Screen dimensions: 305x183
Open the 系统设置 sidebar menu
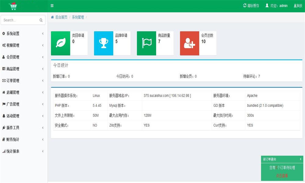pyautogui.click(x=23, y=34)
